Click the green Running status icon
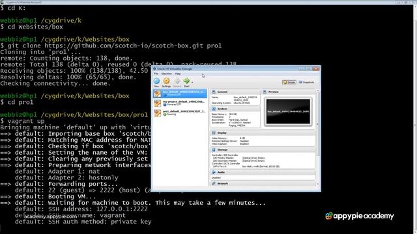 pyautogui.click(x=165, y=114)
